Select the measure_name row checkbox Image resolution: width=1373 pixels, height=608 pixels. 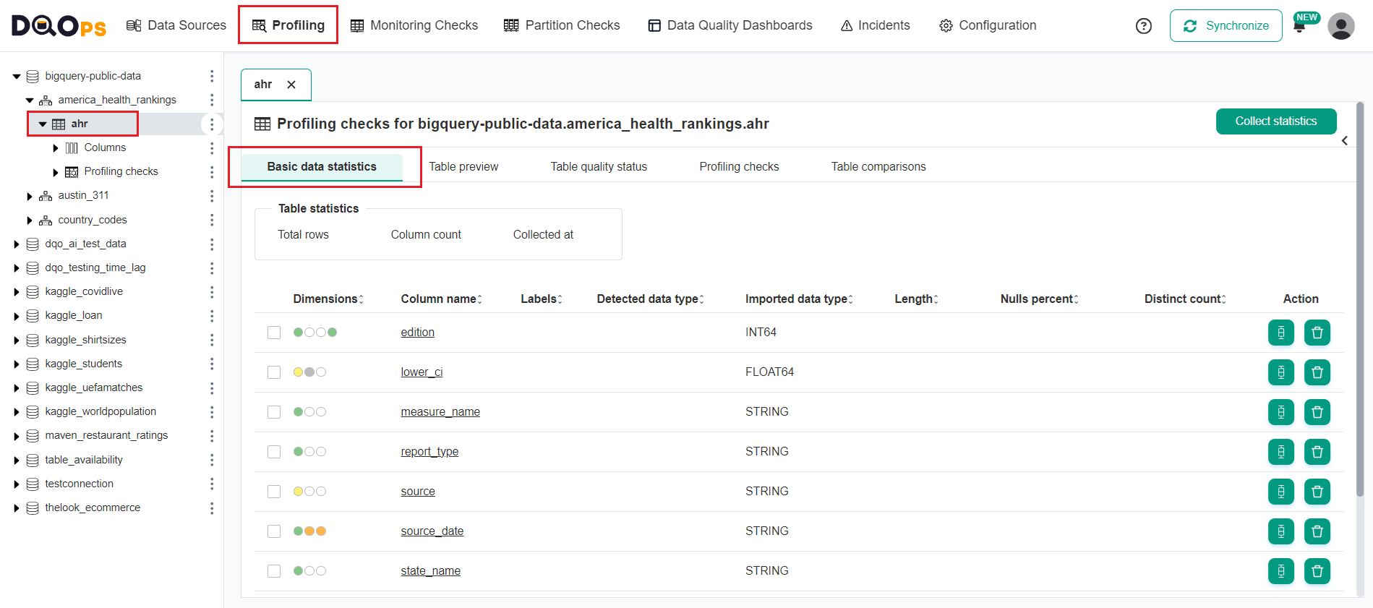click(x=274, y=412)
